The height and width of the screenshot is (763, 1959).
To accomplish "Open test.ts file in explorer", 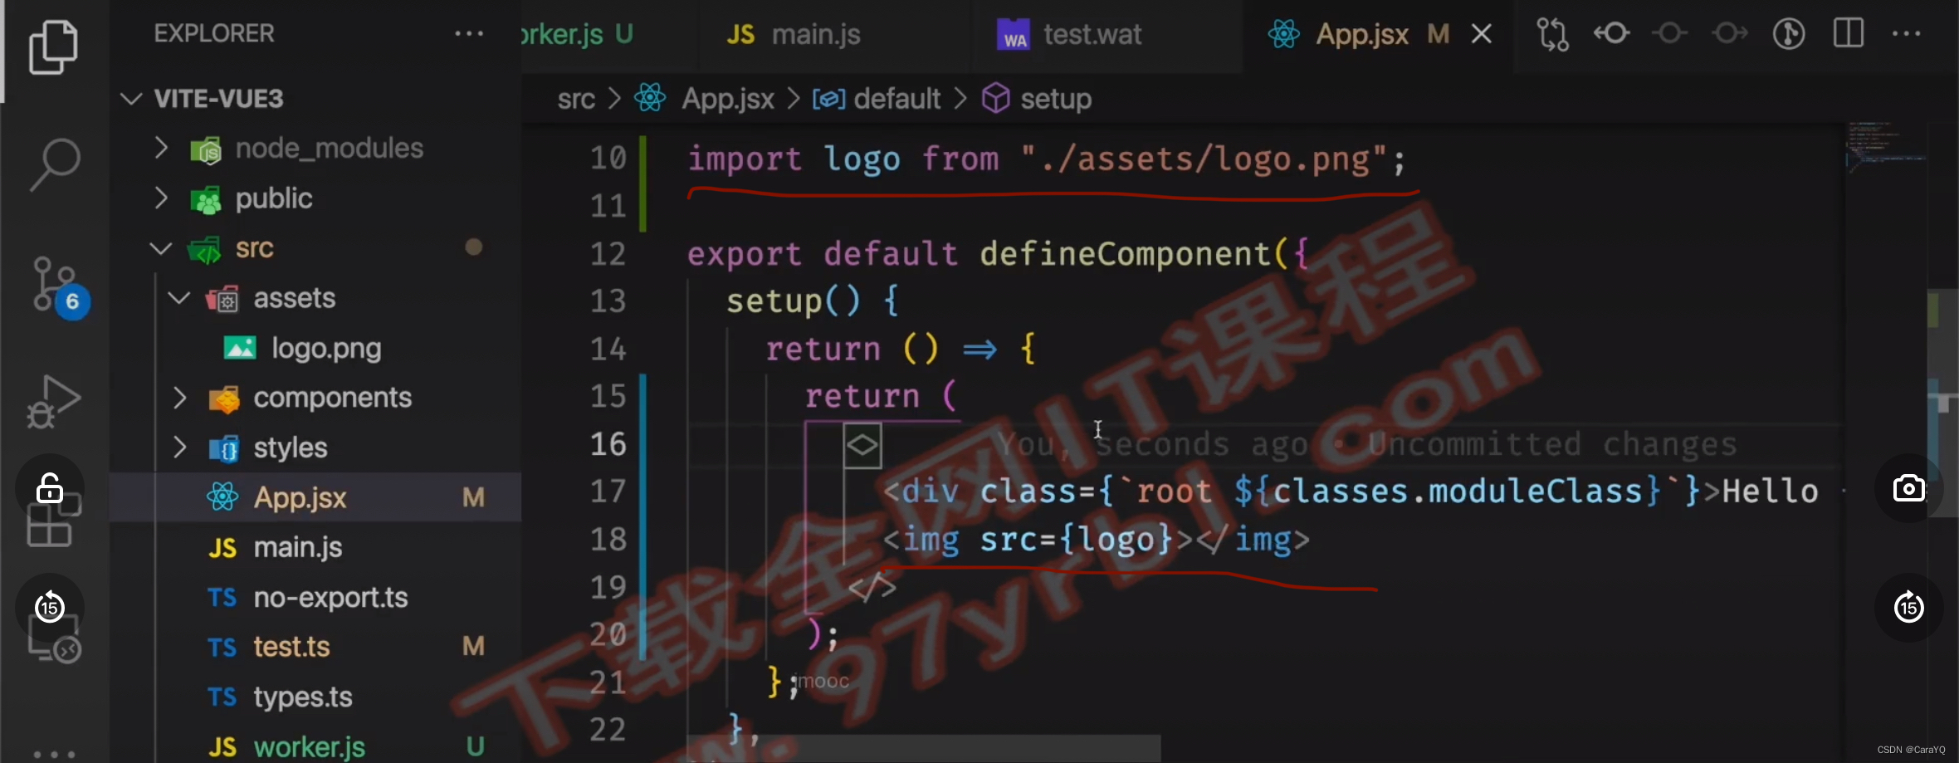I will (315, 647).
